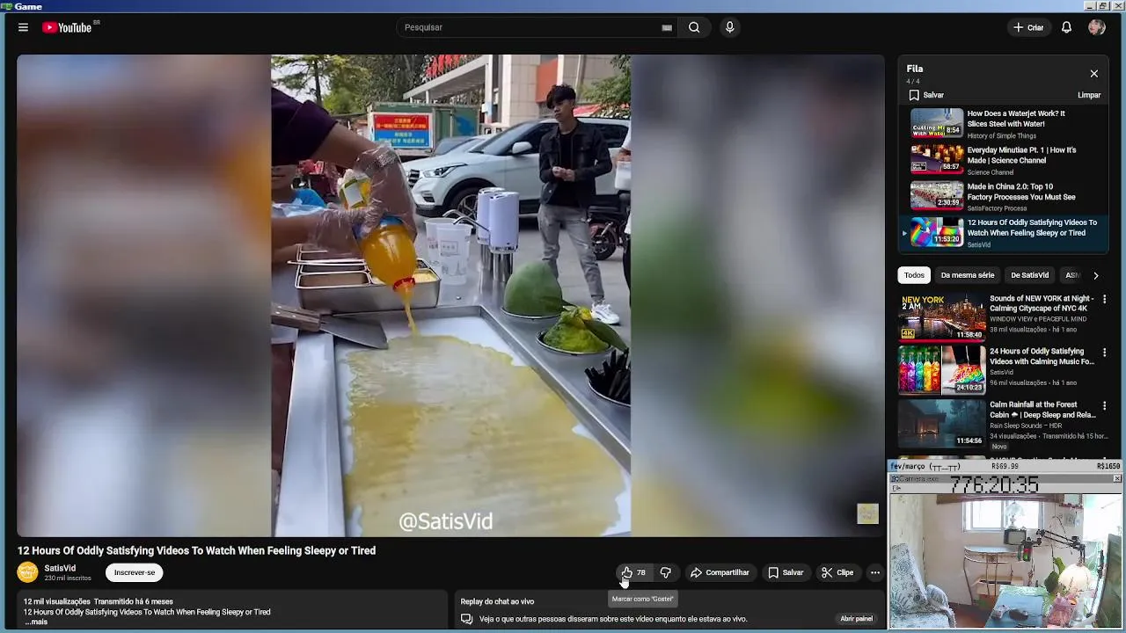
Task: Show more filter chips with right arrow
Action: tap(1095, 275)
